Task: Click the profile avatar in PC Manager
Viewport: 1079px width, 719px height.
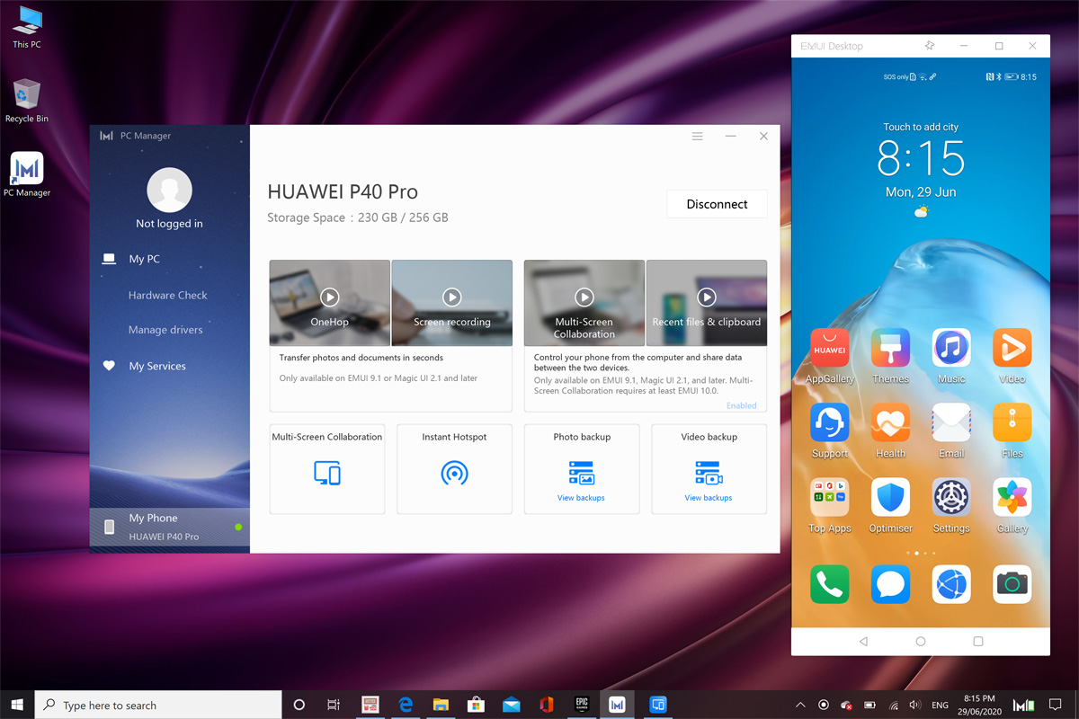Action: tap(169, 190)
